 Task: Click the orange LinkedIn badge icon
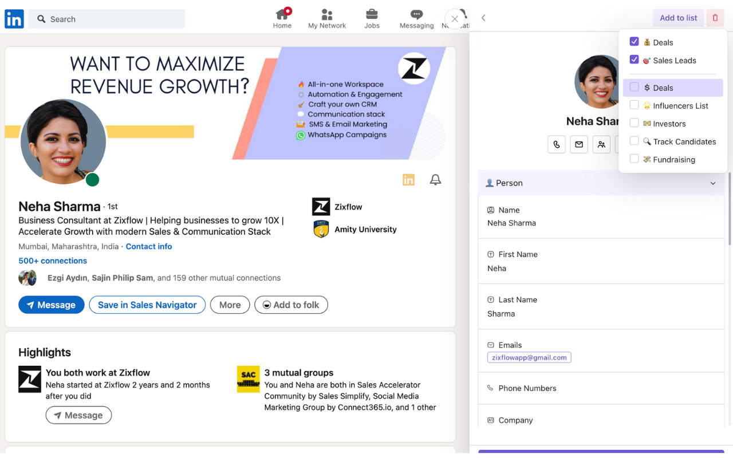click(x=408, y=180)
